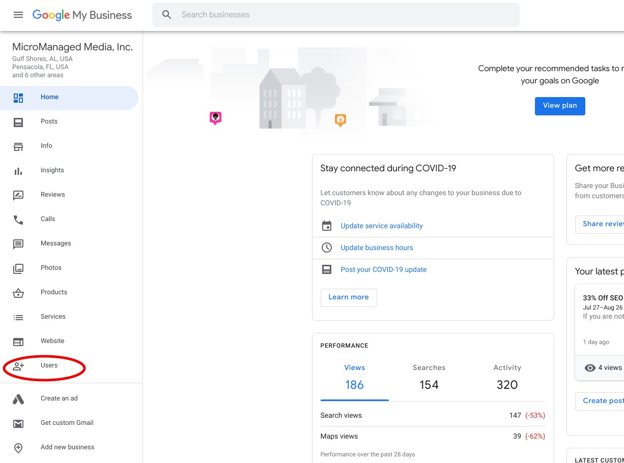Click the orange map marker illustration

tap(341, 120)
